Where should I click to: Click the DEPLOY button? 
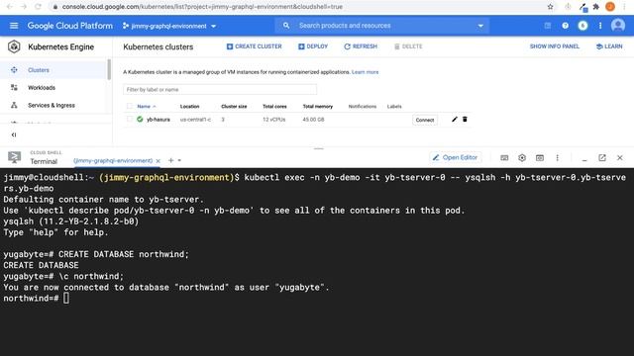pyautogui.click(x=313, y=46)
